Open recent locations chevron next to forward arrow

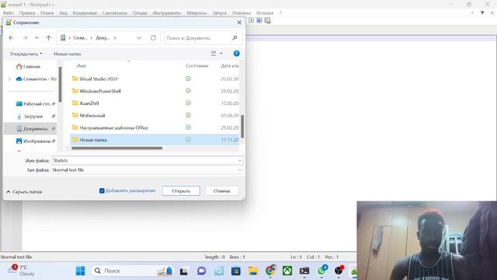[36, 38]
